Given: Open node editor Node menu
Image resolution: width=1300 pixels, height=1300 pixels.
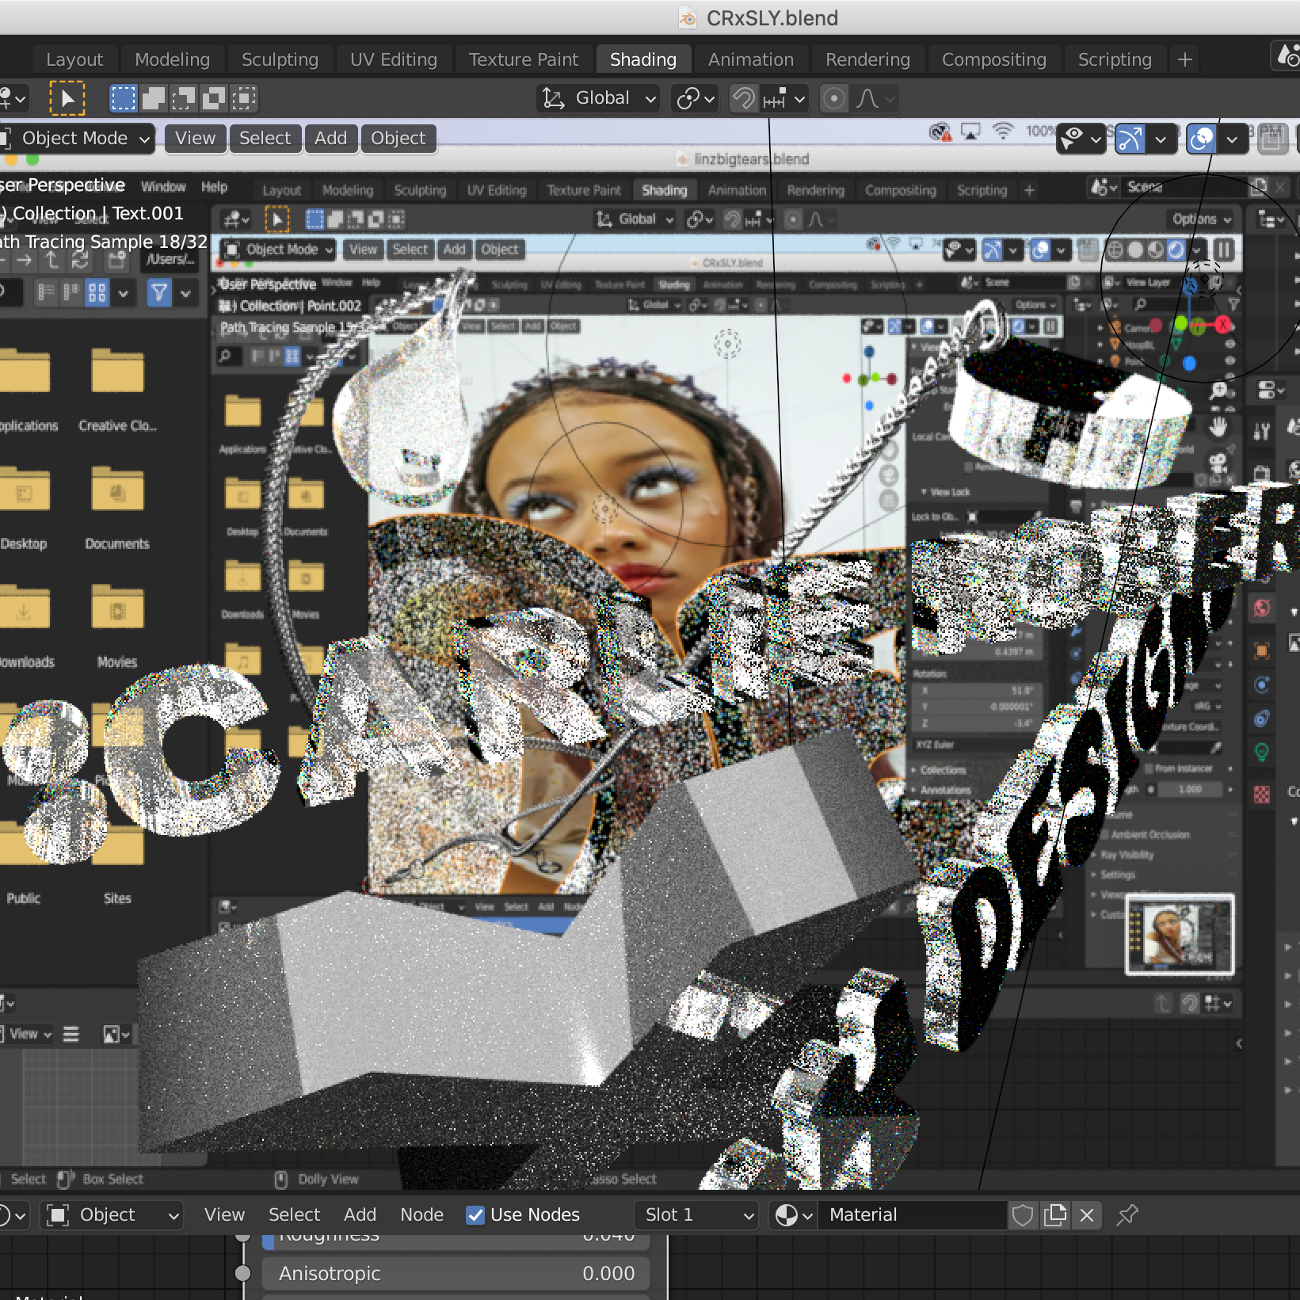Looking at the screenshot, I should [421, 1214].
